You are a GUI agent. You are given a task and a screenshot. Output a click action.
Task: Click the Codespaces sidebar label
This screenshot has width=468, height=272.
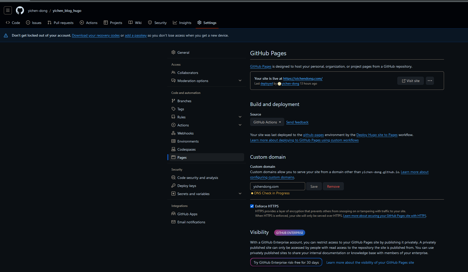click(x=187, y=149)
